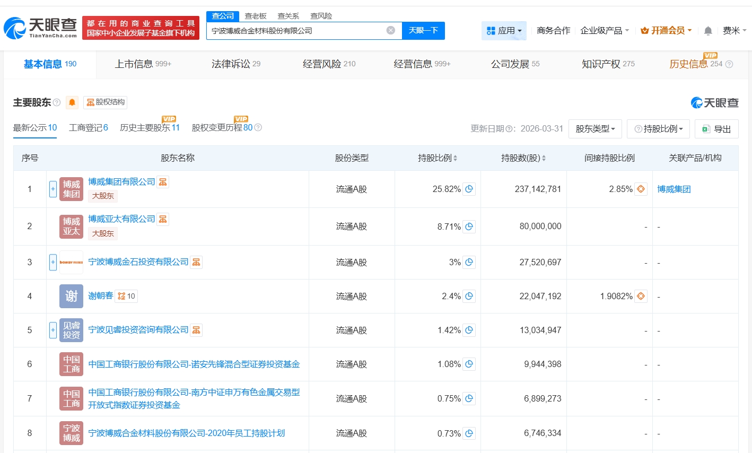
Task: Open 开通会员 membership dropdown
Action: tap(666, 31)
